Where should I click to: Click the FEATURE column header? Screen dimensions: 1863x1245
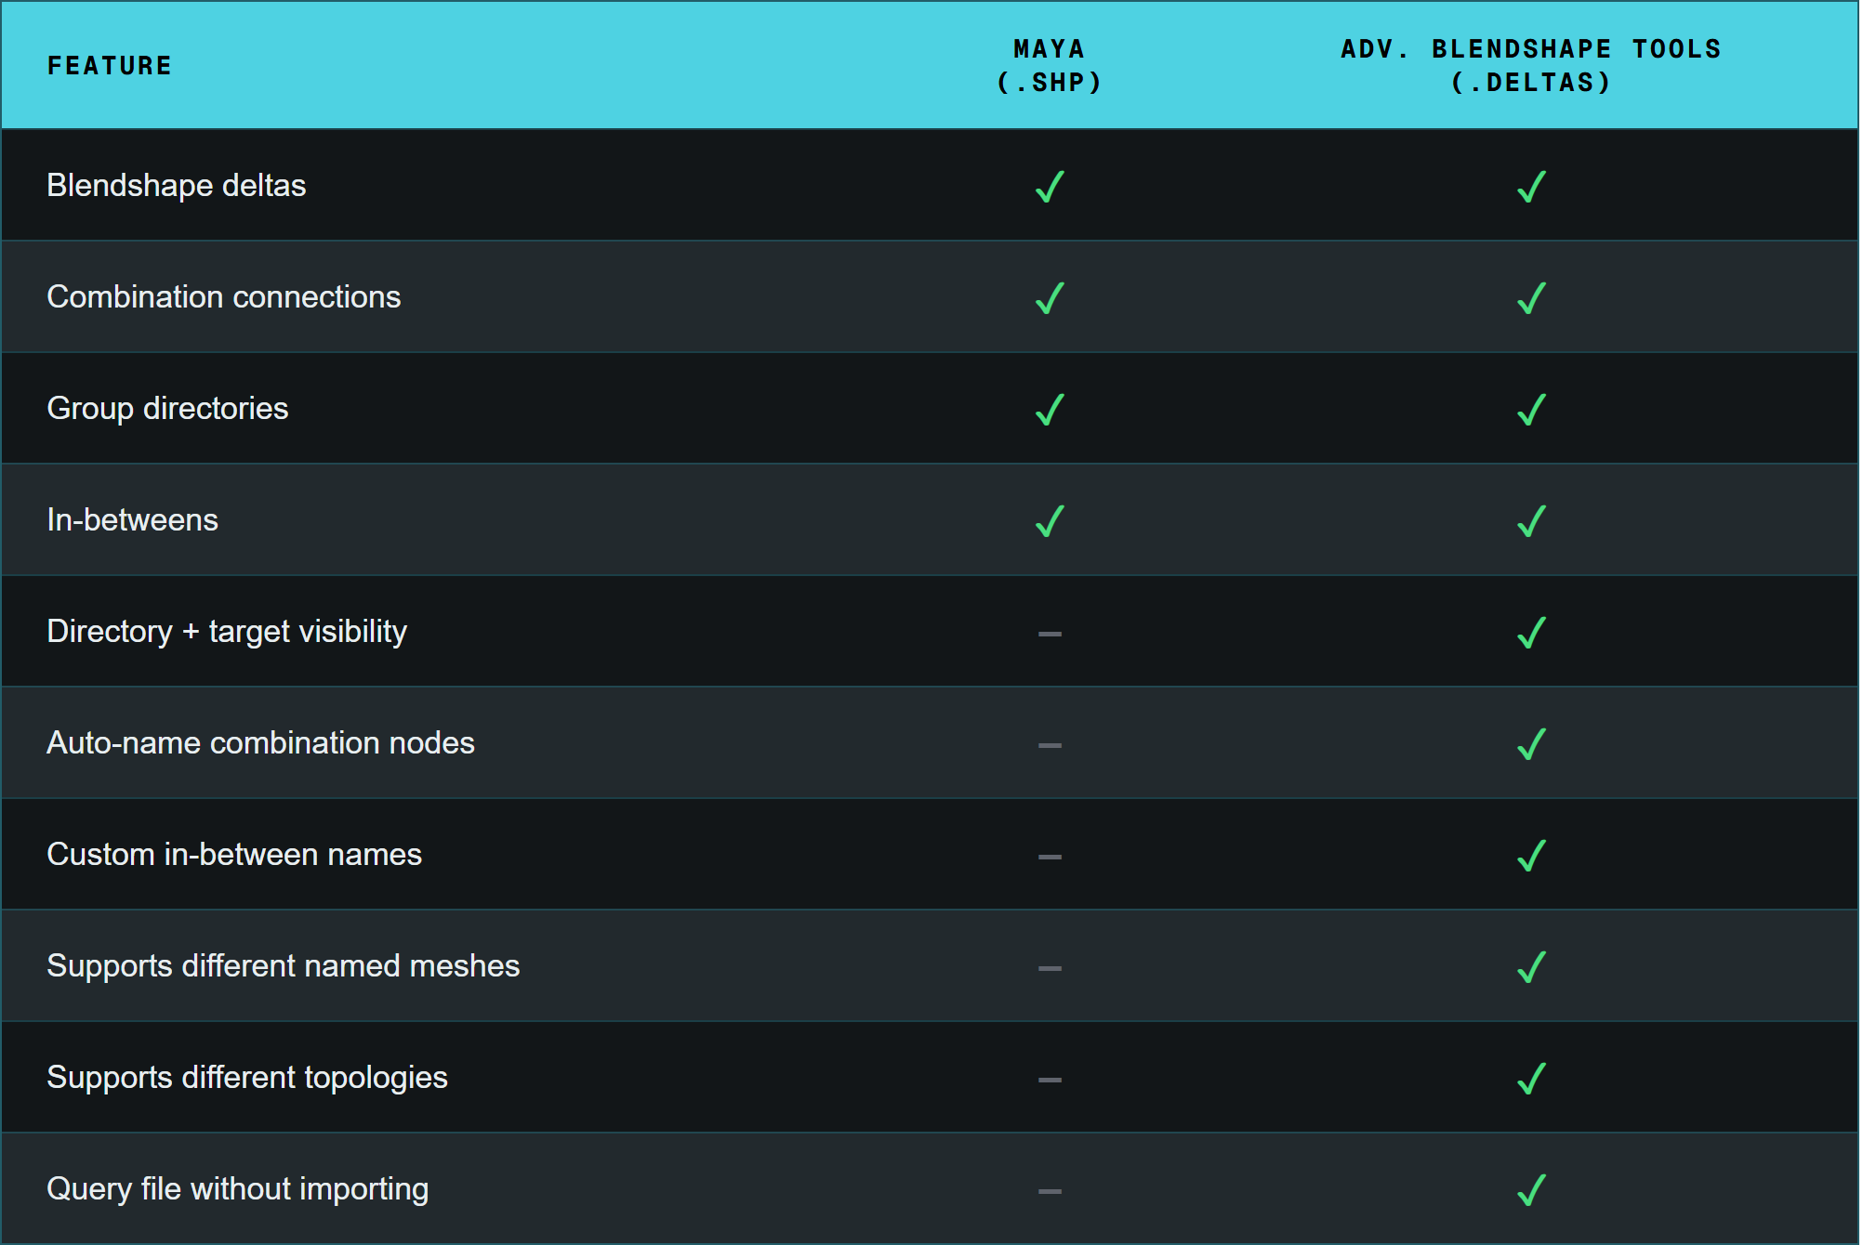(110, 66)
